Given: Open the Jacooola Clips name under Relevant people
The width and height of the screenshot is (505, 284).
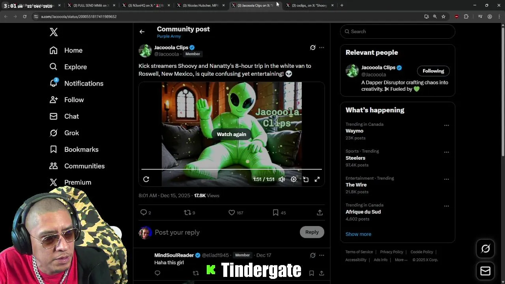Looking at the screenshot, I should point(378,67).
